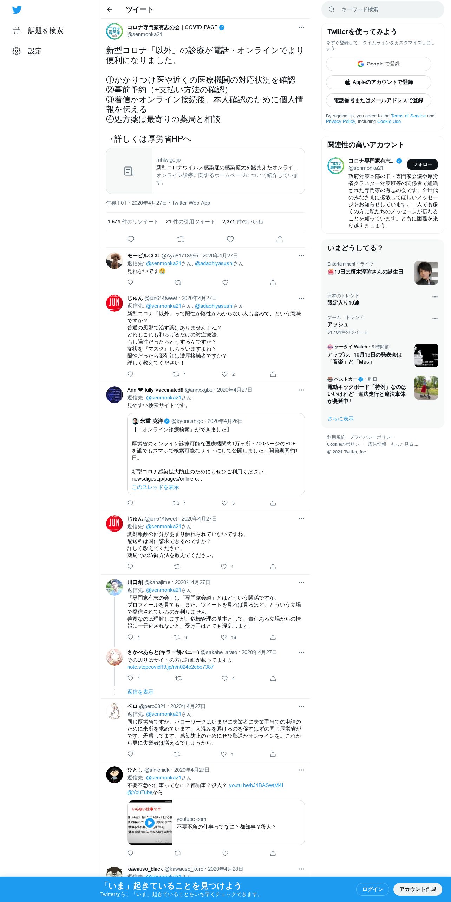Open the ログイン button in banner
The width and height of the screenshot is (451, 902).
point(372,889)
